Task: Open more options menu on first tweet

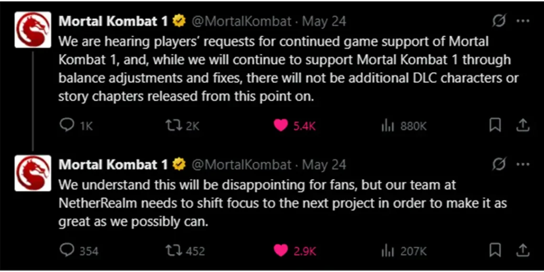Action: click(x=523, y=21)
